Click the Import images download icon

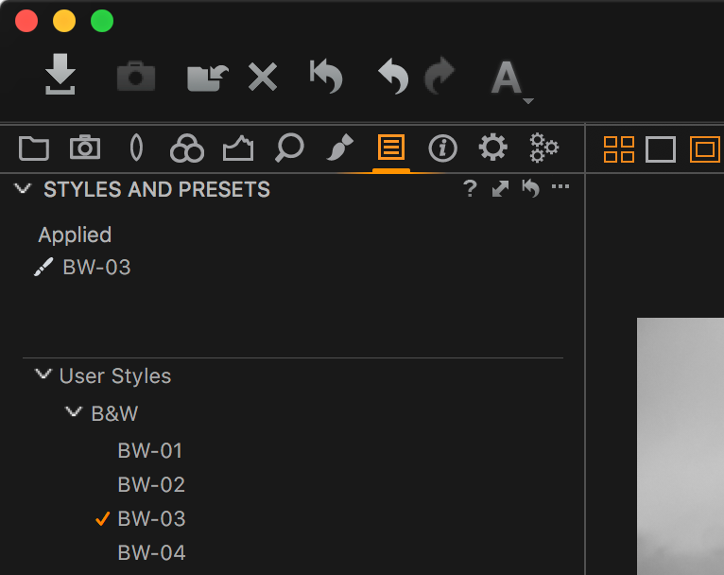coord(60,74)
